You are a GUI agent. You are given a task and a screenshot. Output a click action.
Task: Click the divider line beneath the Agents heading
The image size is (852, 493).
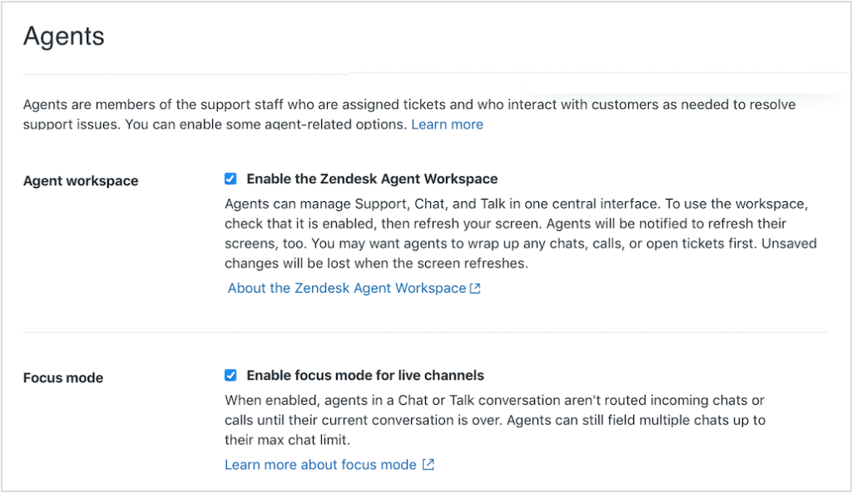[434, 73]
